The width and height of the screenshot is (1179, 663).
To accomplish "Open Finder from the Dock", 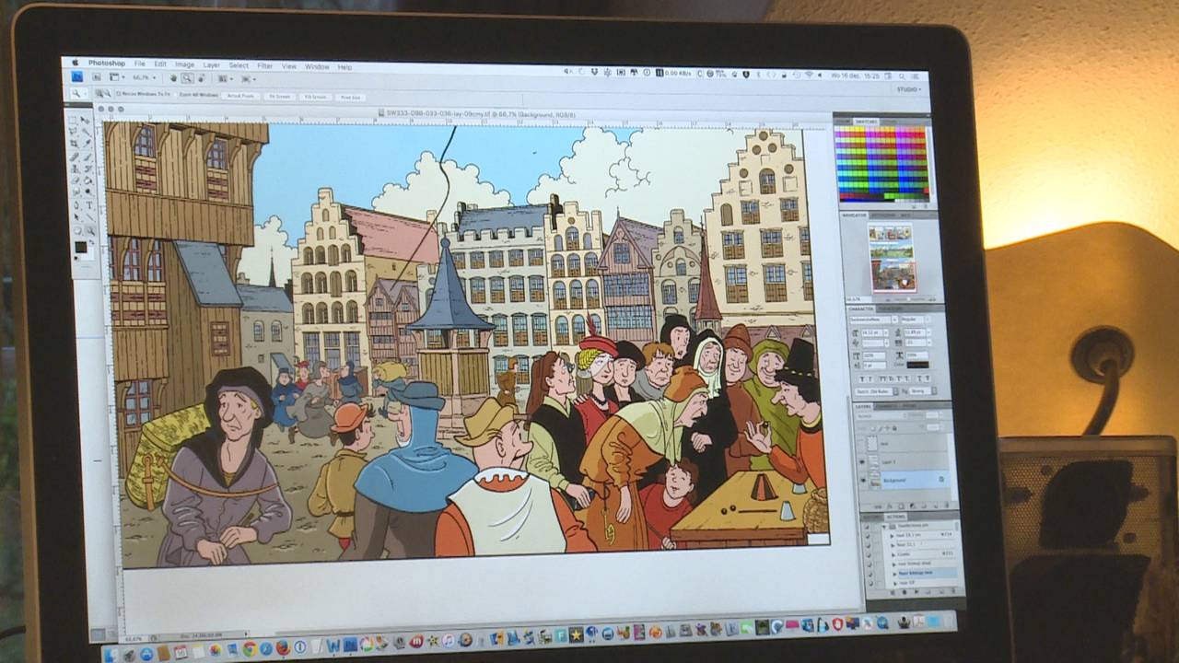I will [x=112, y=654].
